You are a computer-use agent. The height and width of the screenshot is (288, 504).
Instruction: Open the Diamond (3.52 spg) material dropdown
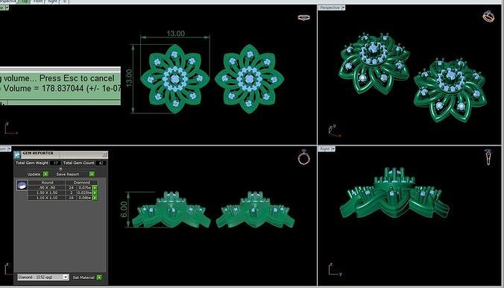pyautogui.click(x=43, y=277)
